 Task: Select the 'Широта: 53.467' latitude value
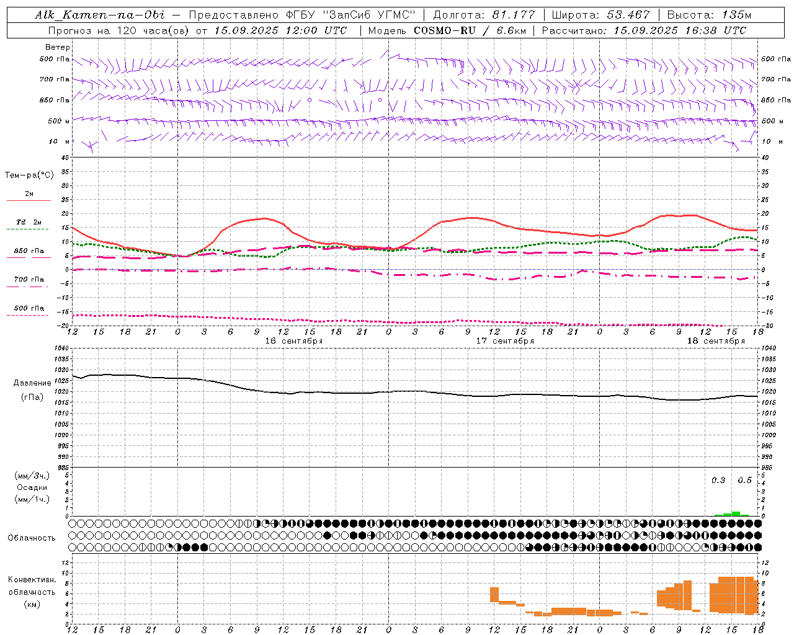point(600,15)
